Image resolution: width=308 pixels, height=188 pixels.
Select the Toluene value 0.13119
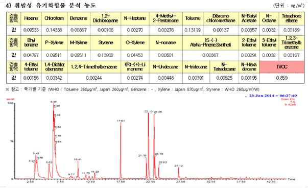click(x=193, y=30)
